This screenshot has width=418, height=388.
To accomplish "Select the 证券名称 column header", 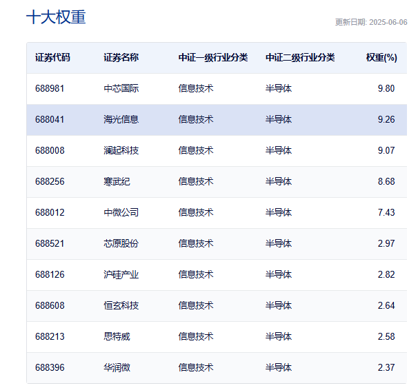I will (x=121, y=58).
